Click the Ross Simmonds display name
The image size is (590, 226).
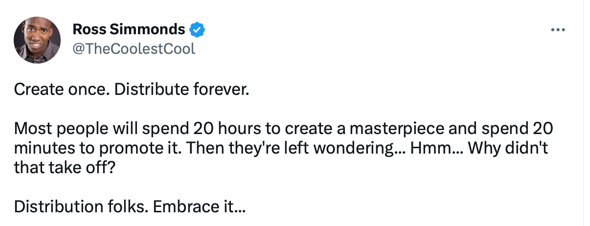(x=129, y=30)
